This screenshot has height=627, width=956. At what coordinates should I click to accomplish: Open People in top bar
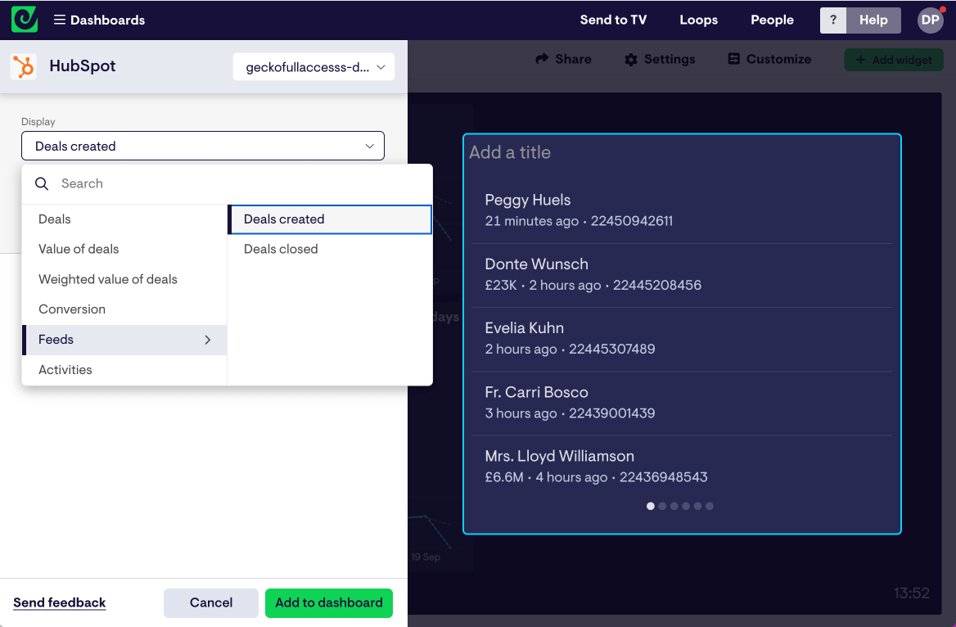click(772, 20)
